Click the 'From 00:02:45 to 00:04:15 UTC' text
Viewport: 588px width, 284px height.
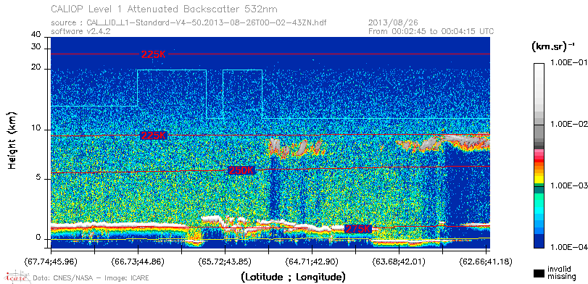point(431,32)
